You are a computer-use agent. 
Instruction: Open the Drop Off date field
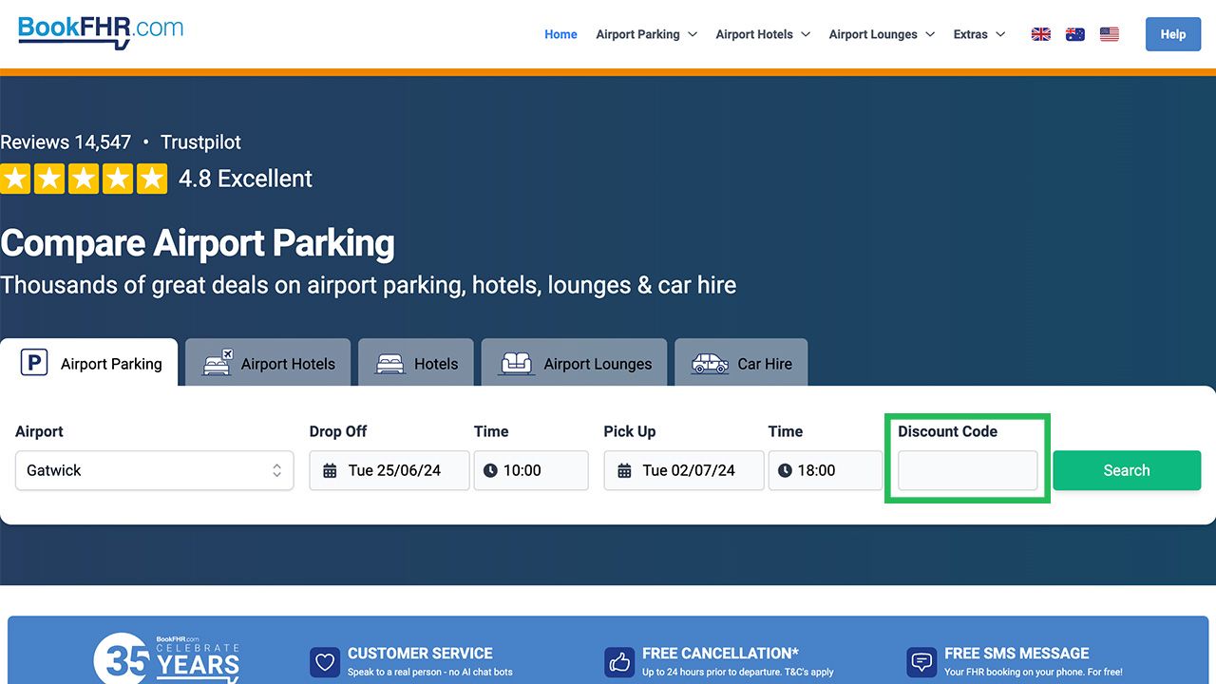point(389,470)
